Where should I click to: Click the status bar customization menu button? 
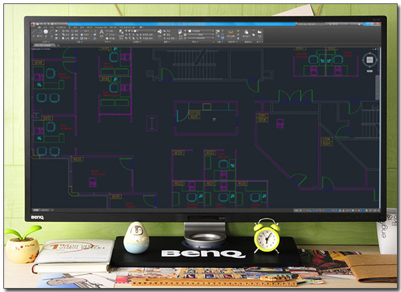(378, 210)
